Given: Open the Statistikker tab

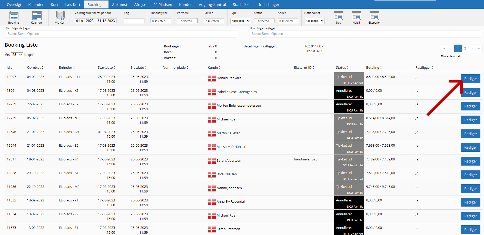Looking at the screenshot, I should (x=242, y=5).
